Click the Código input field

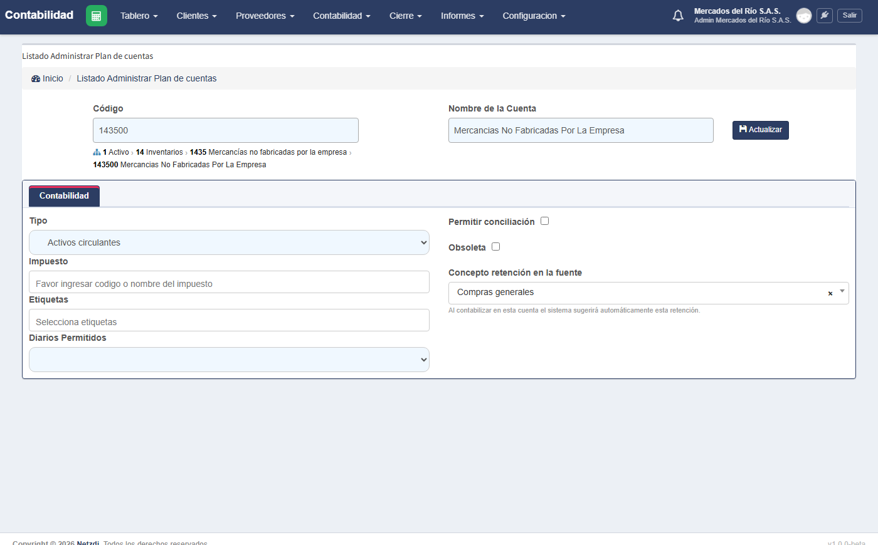(226, 130)
